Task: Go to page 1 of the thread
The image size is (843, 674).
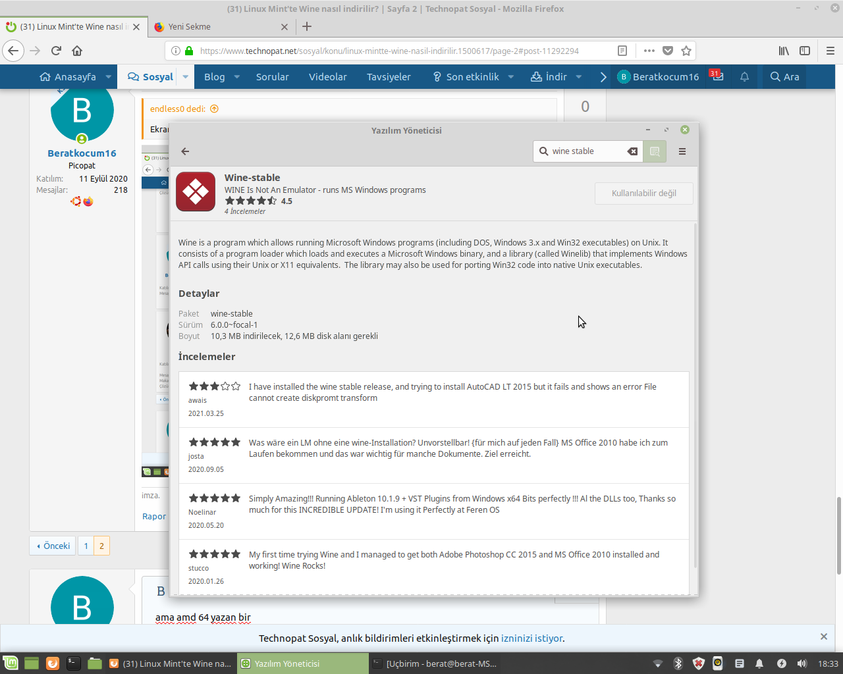Action: (86, 546)
